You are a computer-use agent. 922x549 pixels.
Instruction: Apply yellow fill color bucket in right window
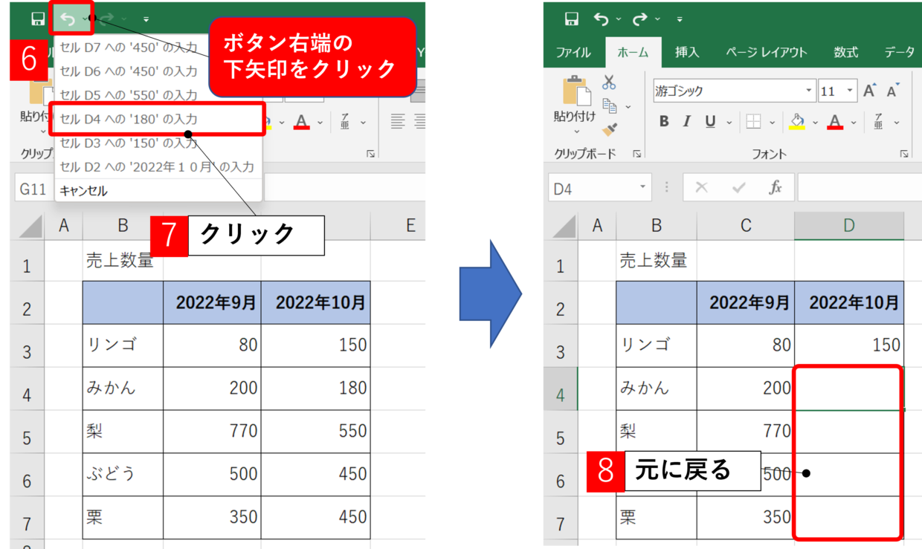tap(797, 122)
